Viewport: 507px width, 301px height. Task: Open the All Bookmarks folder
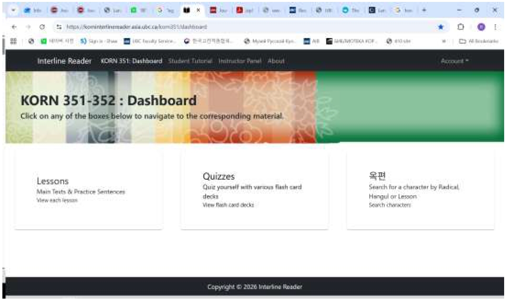click(x=478, y=41)
